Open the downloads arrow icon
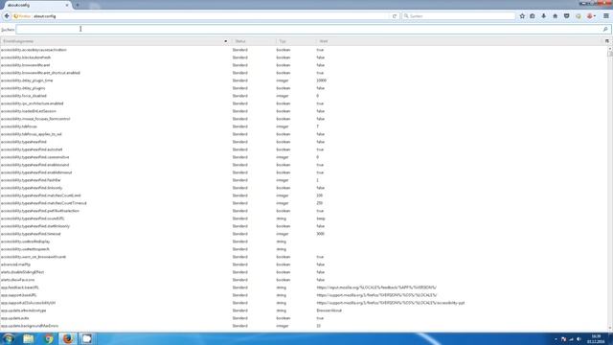The width and height of the screenshot is (613, 345). [544, 16]
